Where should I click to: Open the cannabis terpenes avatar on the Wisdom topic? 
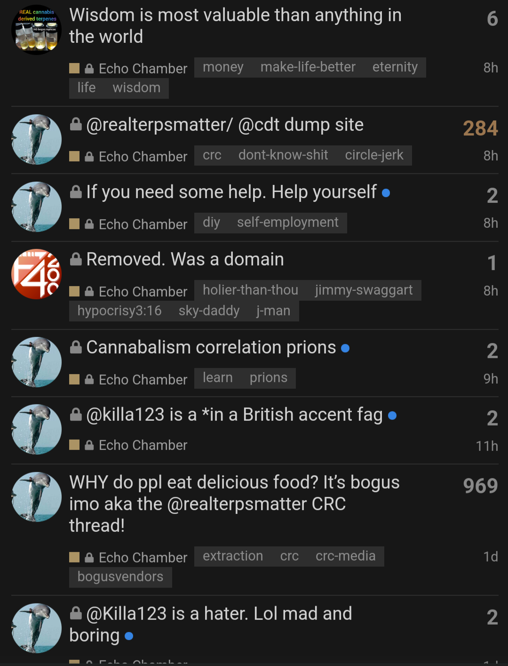(x=36, y=30)
